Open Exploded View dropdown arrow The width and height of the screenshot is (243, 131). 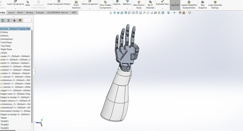click(x=162, y=8)
